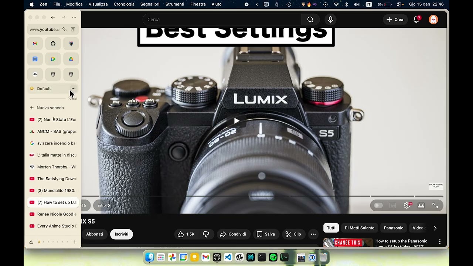This screenshot has height=266, width=473.
Task: Filter suggestions by the Panasonic chip
Action: click(x=394, y=228)
